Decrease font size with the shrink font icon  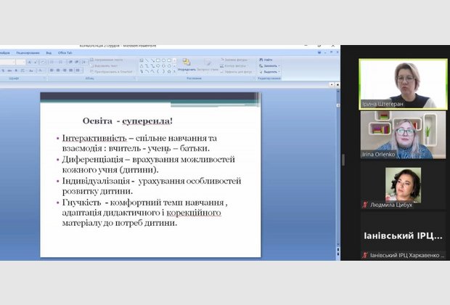coord(36,62)
